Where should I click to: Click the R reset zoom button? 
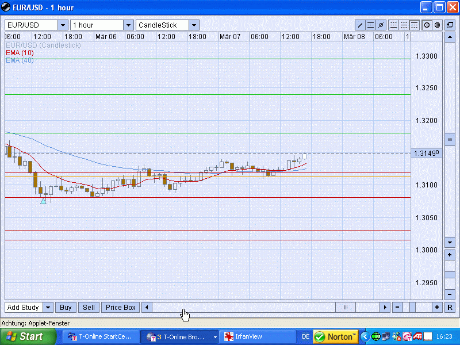(450, 308)
